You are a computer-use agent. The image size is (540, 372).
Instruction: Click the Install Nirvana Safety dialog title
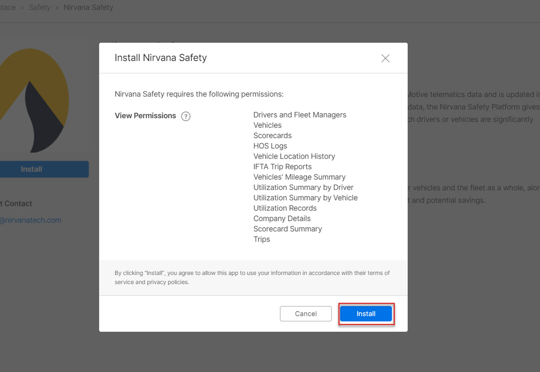click(x=161, y=58)
